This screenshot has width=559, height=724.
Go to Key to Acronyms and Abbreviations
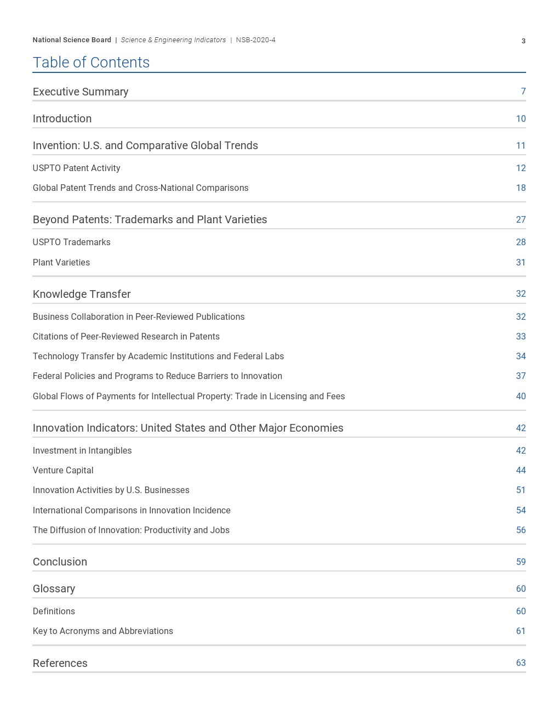click(x=102, y=631)
